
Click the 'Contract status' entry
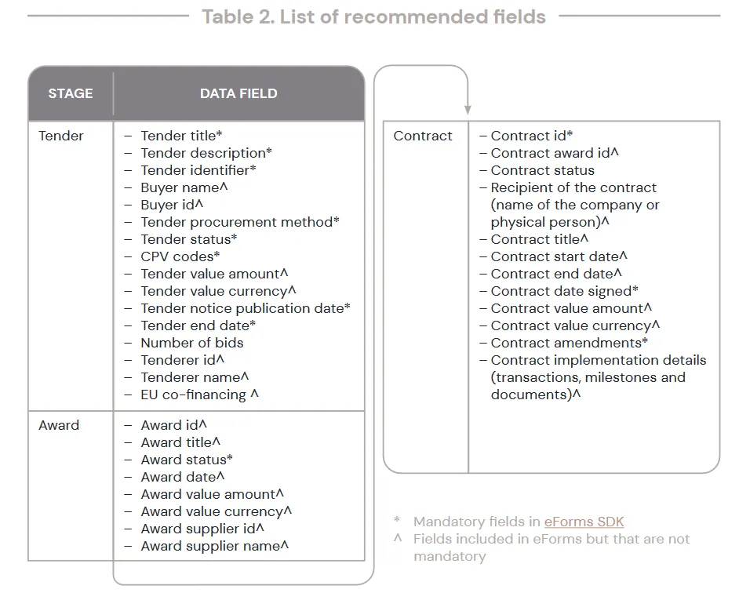click(x=542, y=170)
